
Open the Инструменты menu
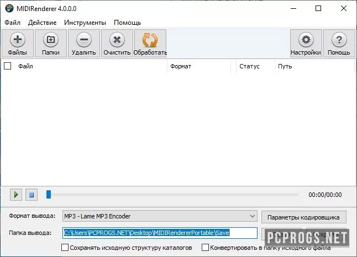click(85, 23)
